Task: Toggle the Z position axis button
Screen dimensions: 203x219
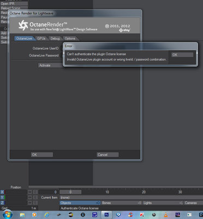Action: coord(2,203)
